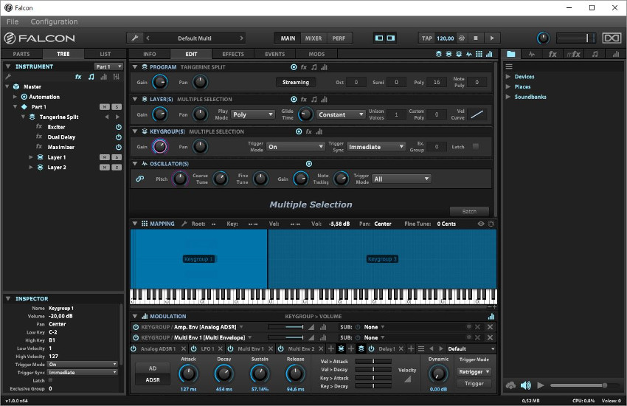Viewport: 627px width, 406px height.
Task: Click the oscillator link chain icon
Action: pyautogui.click(x=139, y=179)
